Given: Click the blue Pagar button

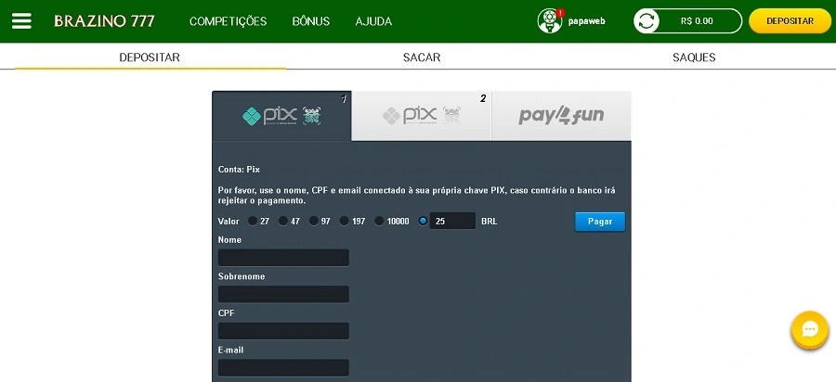Looking at the screenshot, I should (x=599, y=222).
